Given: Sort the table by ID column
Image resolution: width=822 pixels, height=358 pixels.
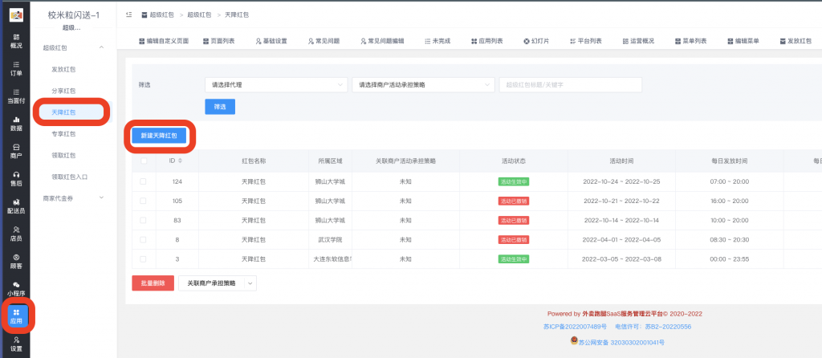Looking at the screenshot, I should point(180,161).
